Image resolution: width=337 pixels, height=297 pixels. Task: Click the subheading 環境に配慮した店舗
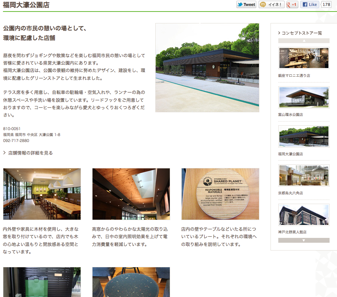pyautogui.click(x=29, y=38)
